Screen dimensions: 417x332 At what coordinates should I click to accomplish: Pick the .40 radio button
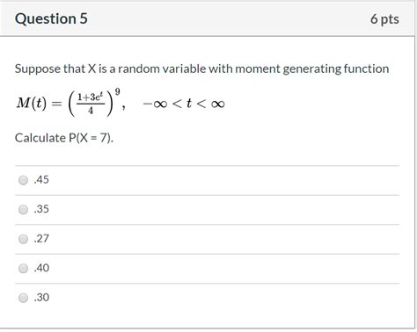click(23, 269)
